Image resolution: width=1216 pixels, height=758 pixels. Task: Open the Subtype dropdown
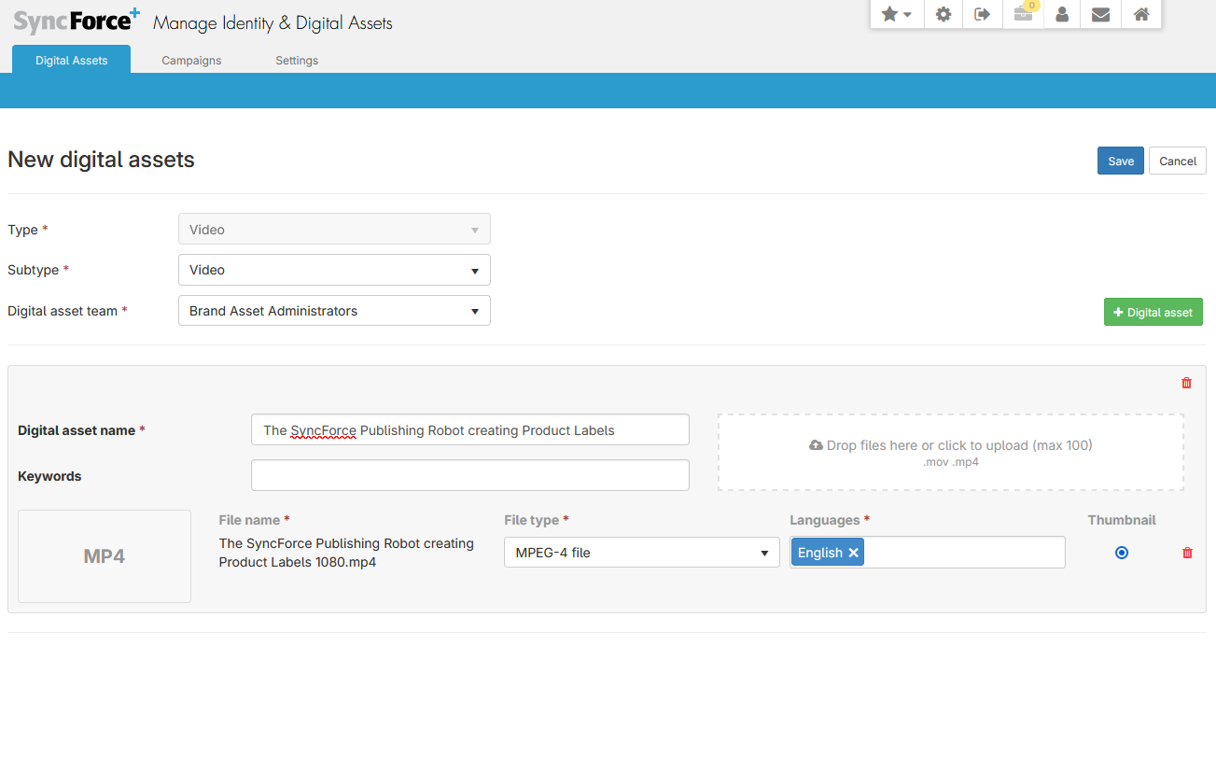coord(334,270)
